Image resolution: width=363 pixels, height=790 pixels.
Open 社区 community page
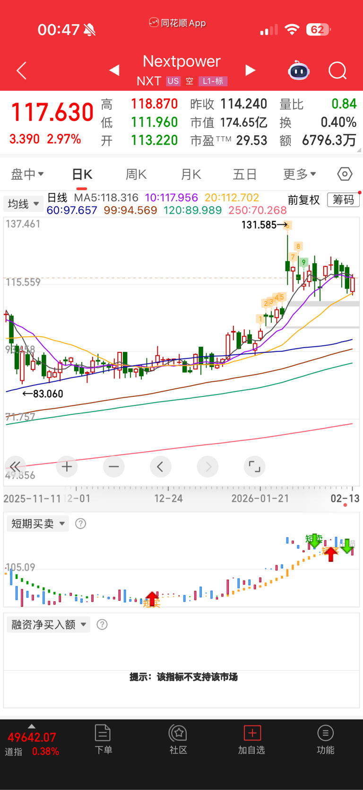[178, 739]
